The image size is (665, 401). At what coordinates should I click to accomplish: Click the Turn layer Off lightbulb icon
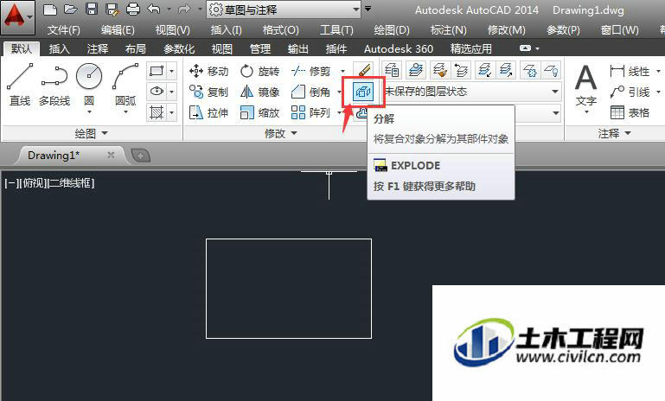[551, 70]
